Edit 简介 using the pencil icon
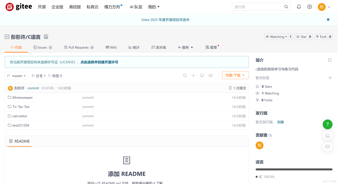The width and height of the screenshot is (338, 184). (330, 60)
